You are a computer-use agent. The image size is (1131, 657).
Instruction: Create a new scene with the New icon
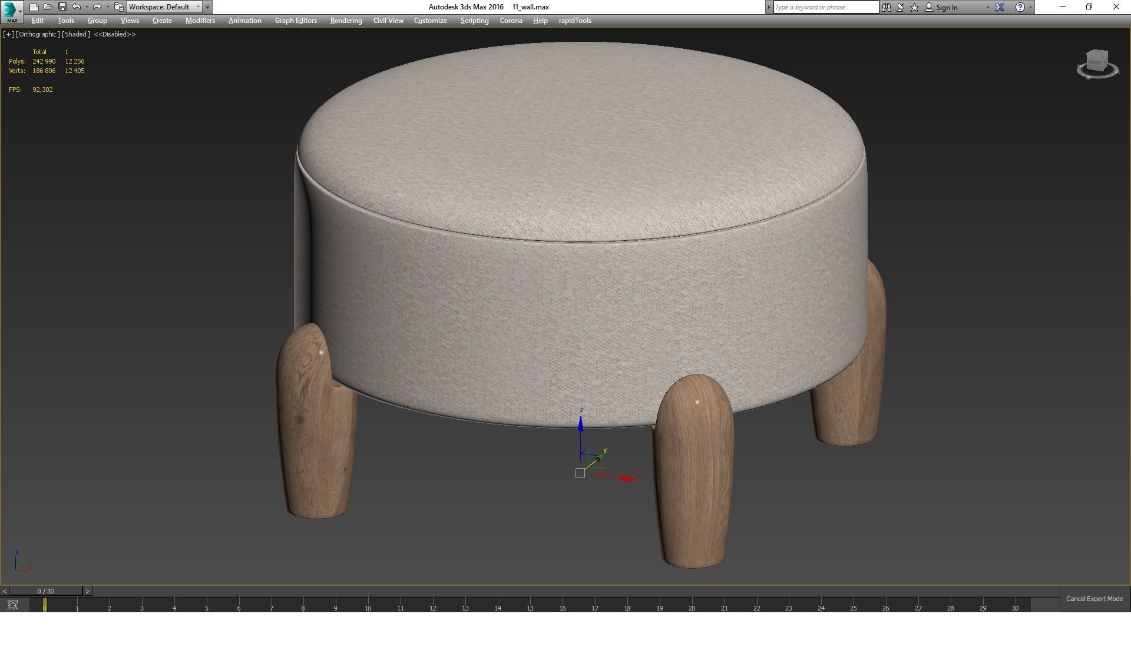click(x=34, y=7)
